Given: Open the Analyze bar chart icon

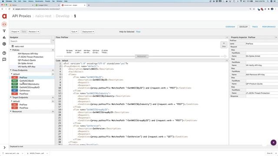Looking at the screenshot, I should (x=4, y=37).
